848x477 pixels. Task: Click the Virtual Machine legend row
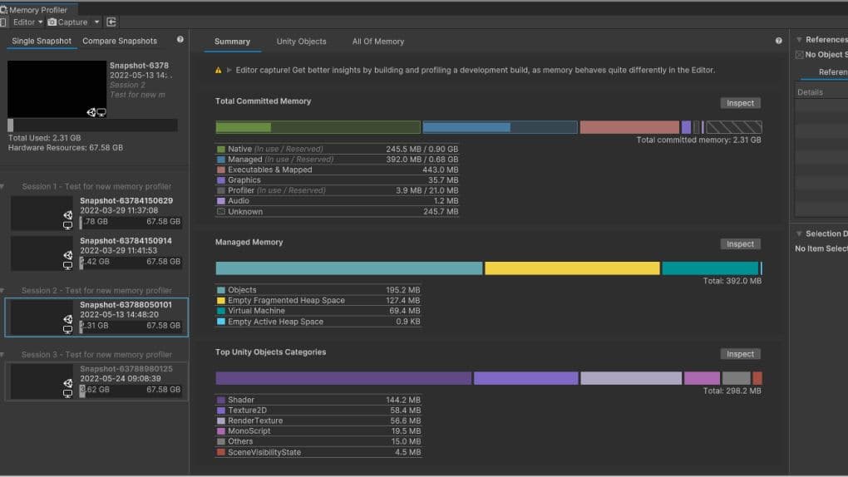tap(318, 311)
